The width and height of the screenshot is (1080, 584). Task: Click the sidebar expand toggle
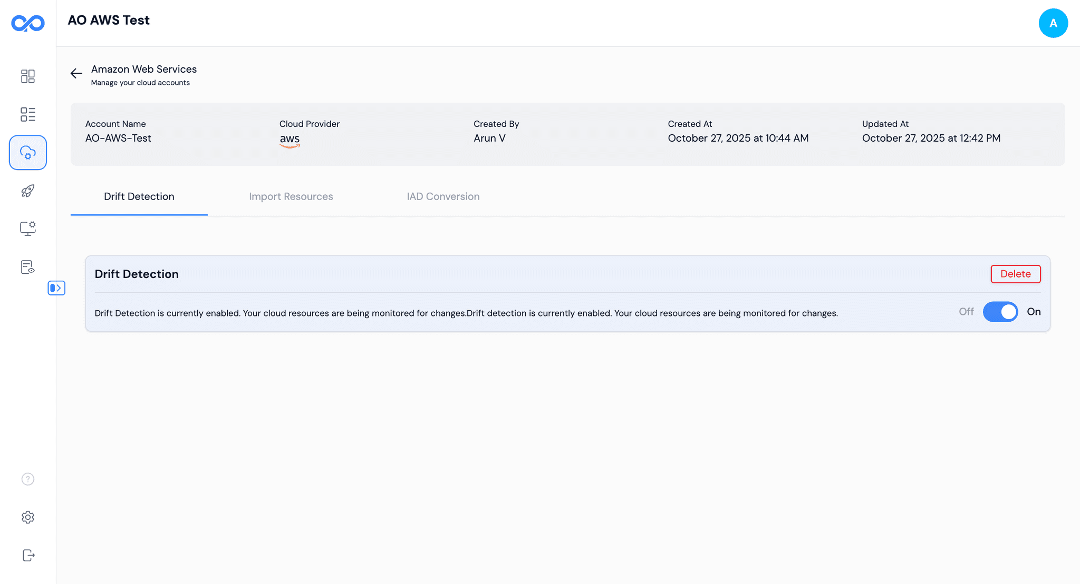[x=56, y=288]
